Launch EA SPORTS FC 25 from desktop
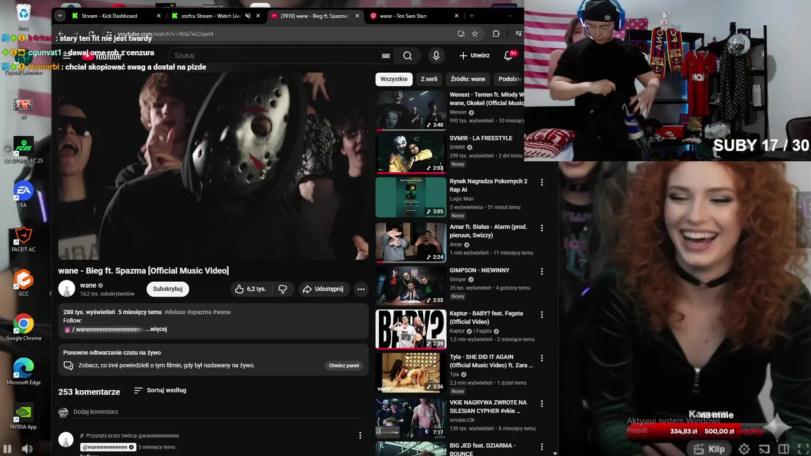Screen dimensions: 811x456 pos(23,150)
